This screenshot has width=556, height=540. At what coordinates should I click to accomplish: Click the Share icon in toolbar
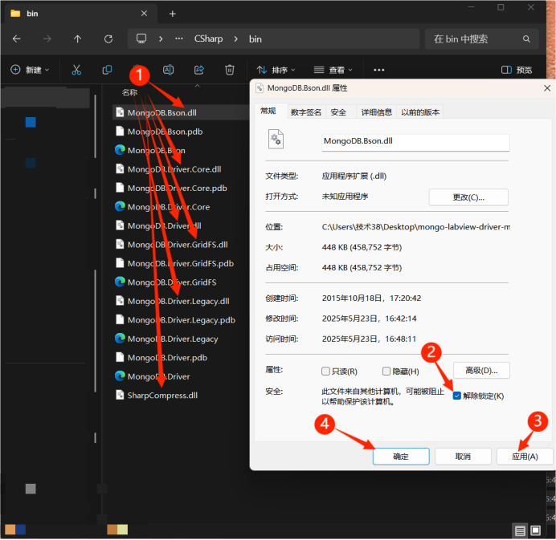coord(199,70)
